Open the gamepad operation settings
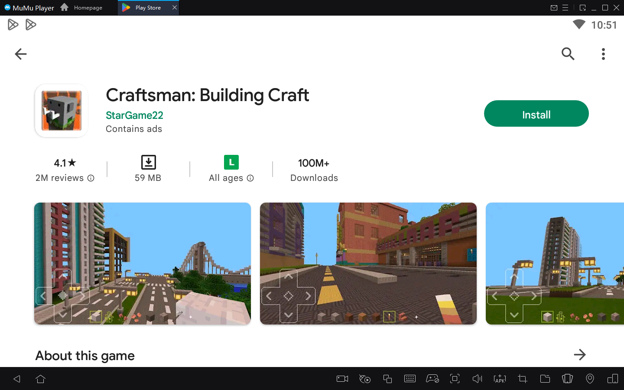This screenshot has width=624, height=390. [x=432, y=378]
